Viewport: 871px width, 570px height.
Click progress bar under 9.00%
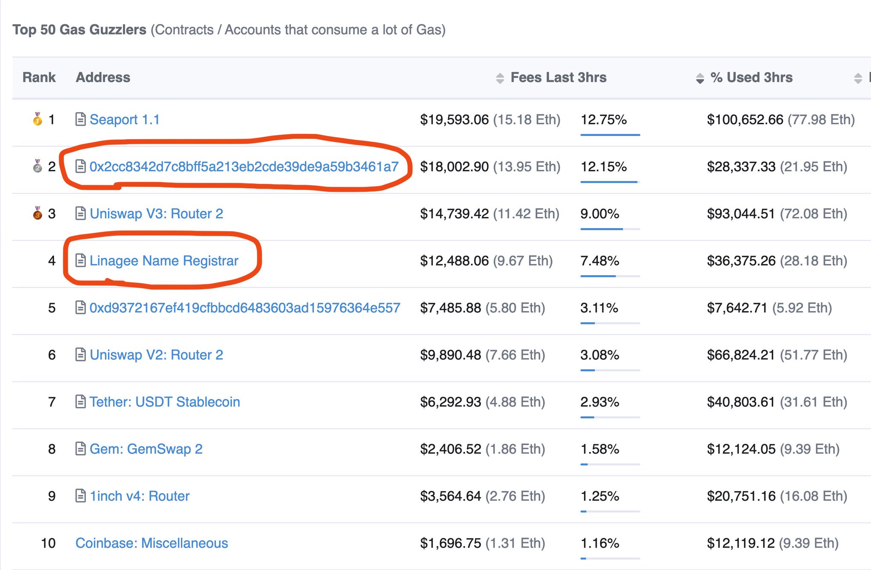610,229
